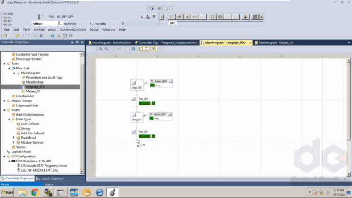352x198 pixels.
Task: Collapse the Tasks tree node
Action: 4,64
